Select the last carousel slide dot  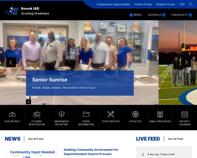[x=37, y=97]
